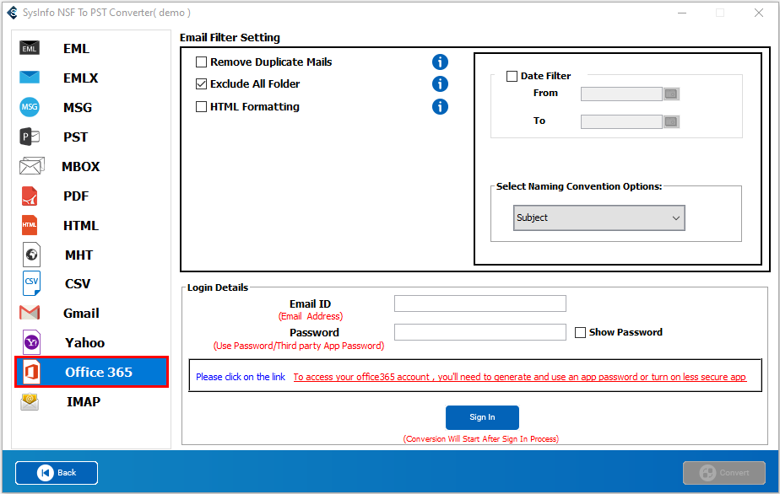The height and width of the screenshot is (494, 780).
Task: Uncheck Exclude All Folder option
Action: coord(201,84)
